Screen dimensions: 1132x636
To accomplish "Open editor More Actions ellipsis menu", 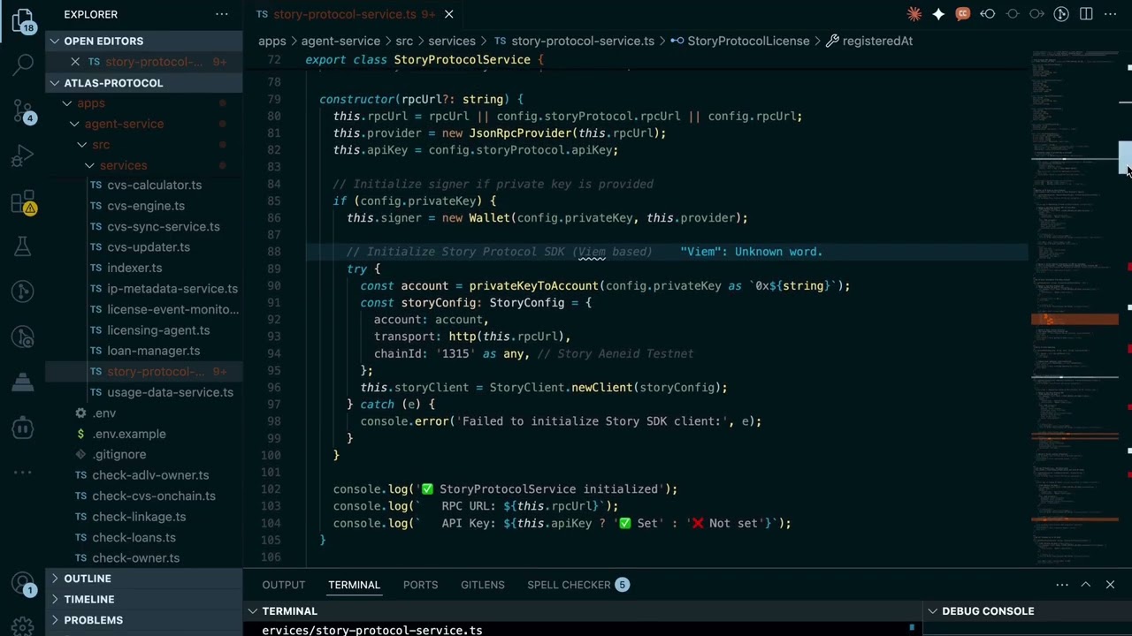I will 1110,14.
